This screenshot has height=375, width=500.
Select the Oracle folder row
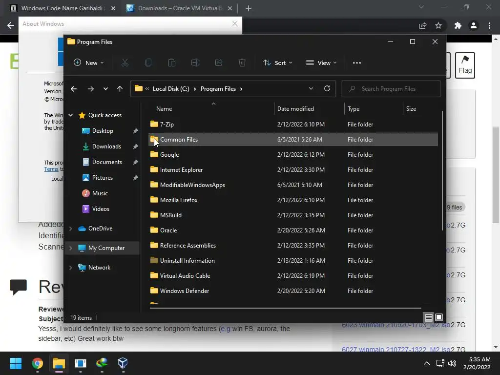tap(293, 230)
